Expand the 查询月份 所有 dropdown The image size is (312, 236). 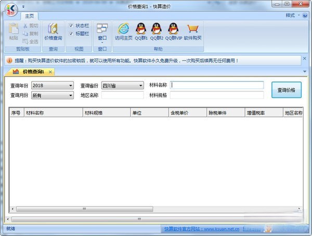[53, 95]
